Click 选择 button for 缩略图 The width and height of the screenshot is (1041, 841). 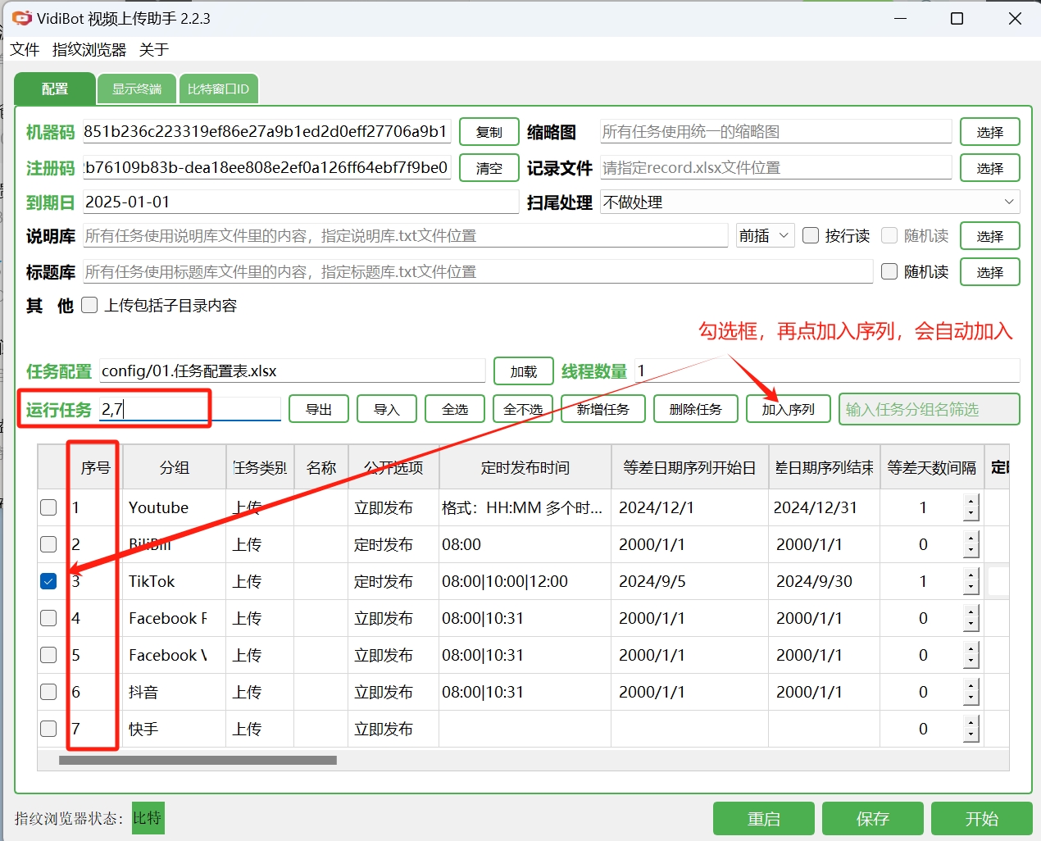[989, 132]
